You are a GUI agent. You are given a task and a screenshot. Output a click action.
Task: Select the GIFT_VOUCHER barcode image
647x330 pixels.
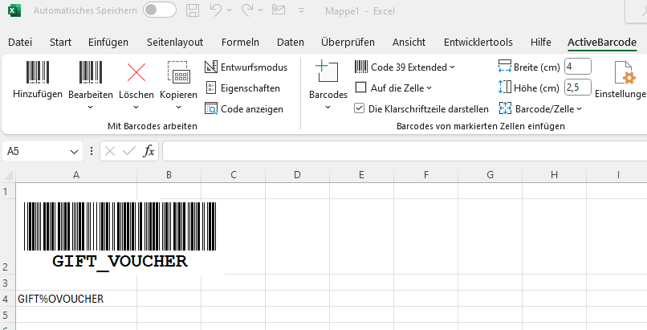pyautogui.click(x=120, y=236)
